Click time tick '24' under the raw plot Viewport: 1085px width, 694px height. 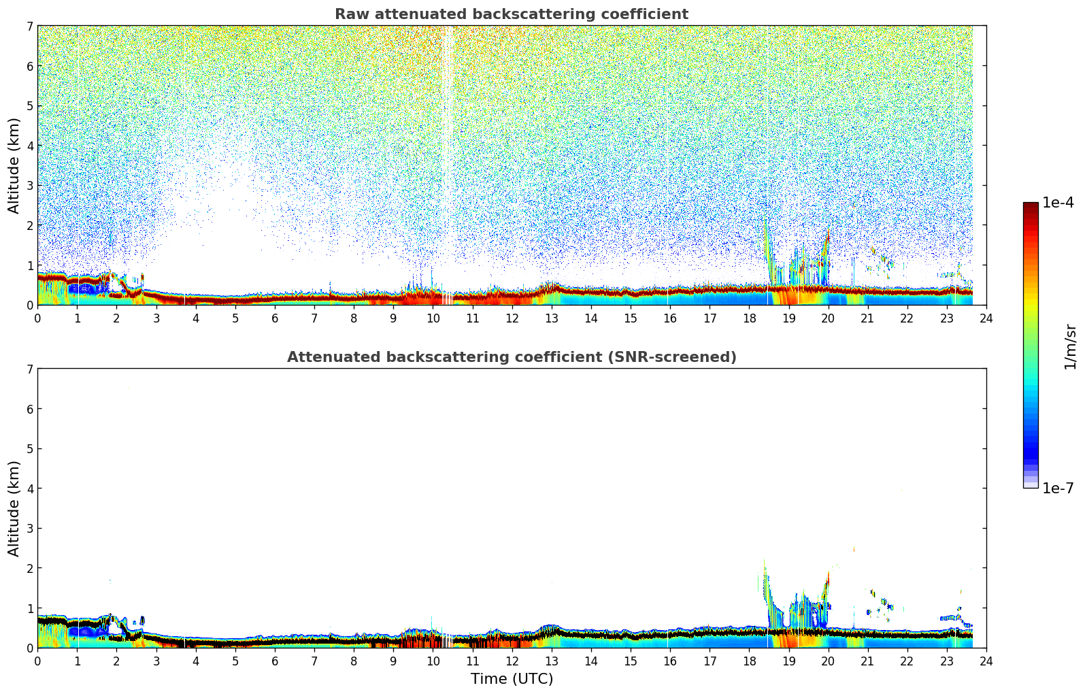pyautogui.click(x=986, y=318)
